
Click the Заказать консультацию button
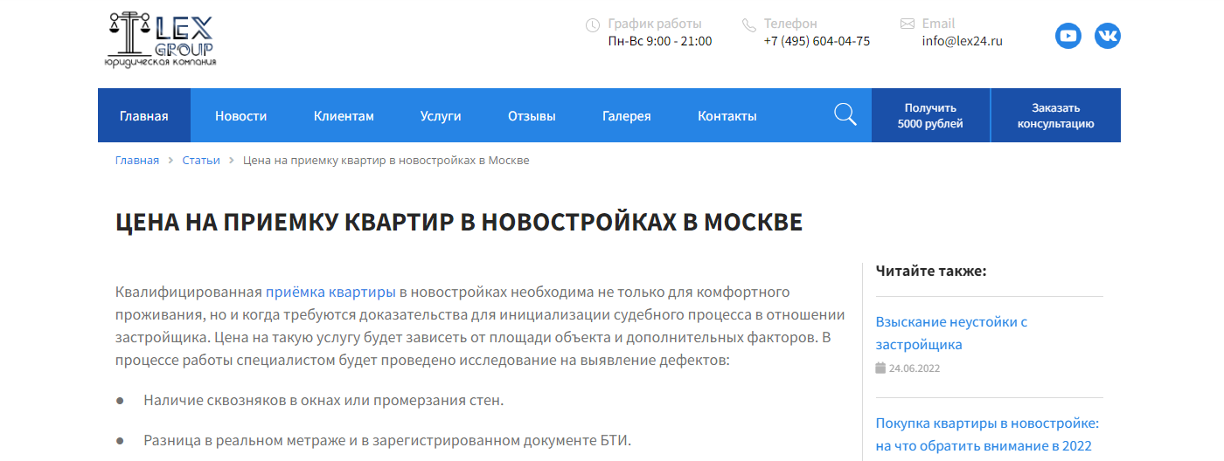tap(1056, 115)
